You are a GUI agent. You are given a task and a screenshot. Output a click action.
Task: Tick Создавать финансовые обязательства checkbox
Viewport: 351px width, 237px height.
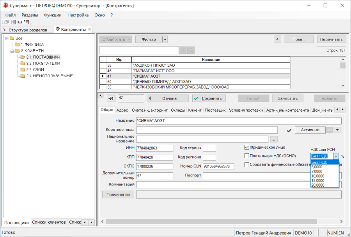click(247, 165)
